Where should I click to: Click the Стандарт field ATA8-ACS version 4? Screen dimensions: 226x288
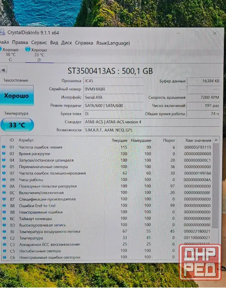(x=152, y=122)
